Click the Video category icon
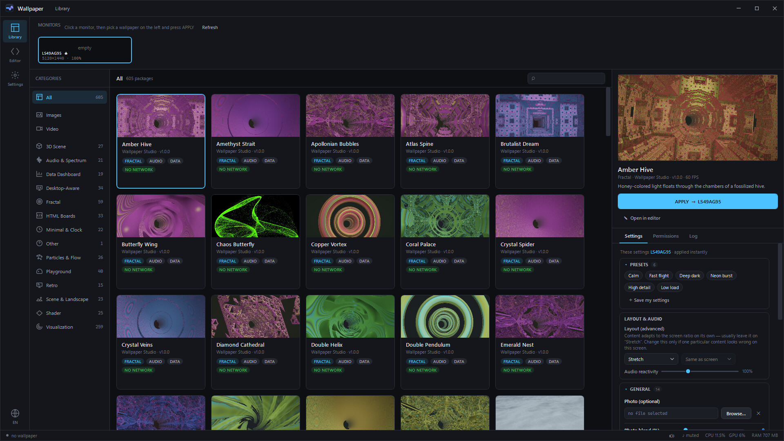This screenshot has width=784, height=441. pyautogui.click(x=39, y=129)
